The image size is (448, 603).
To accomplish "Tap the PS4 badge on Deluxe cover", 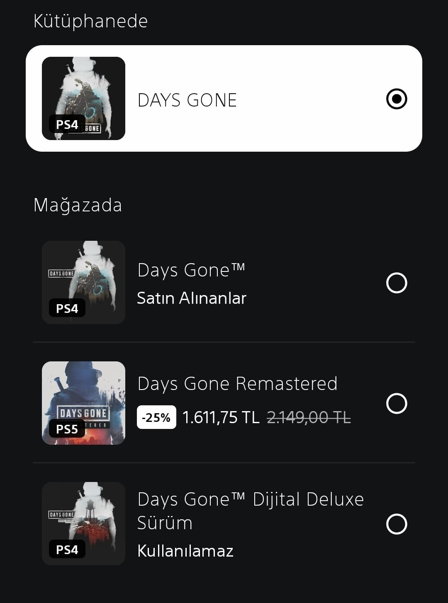I will coord(67,550).
